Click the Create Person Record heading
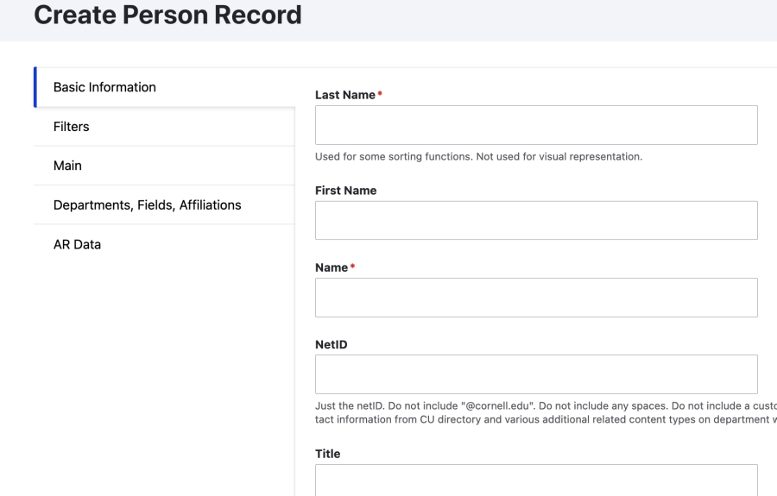The width and height of the screenshot is (777, 496). click(167, 15)
